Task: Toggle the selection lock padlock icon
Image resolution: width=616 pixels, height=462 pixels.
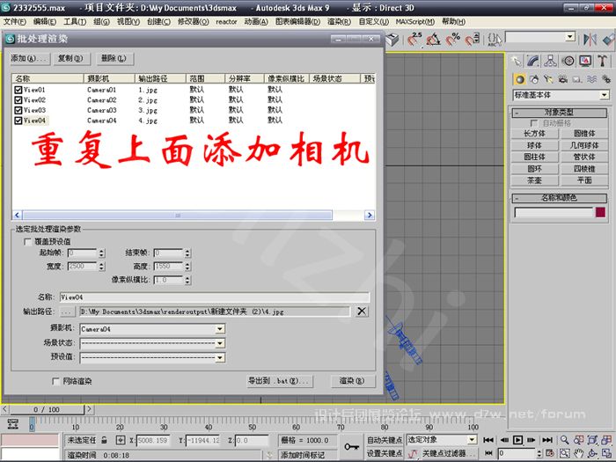Action: point(104,440)
